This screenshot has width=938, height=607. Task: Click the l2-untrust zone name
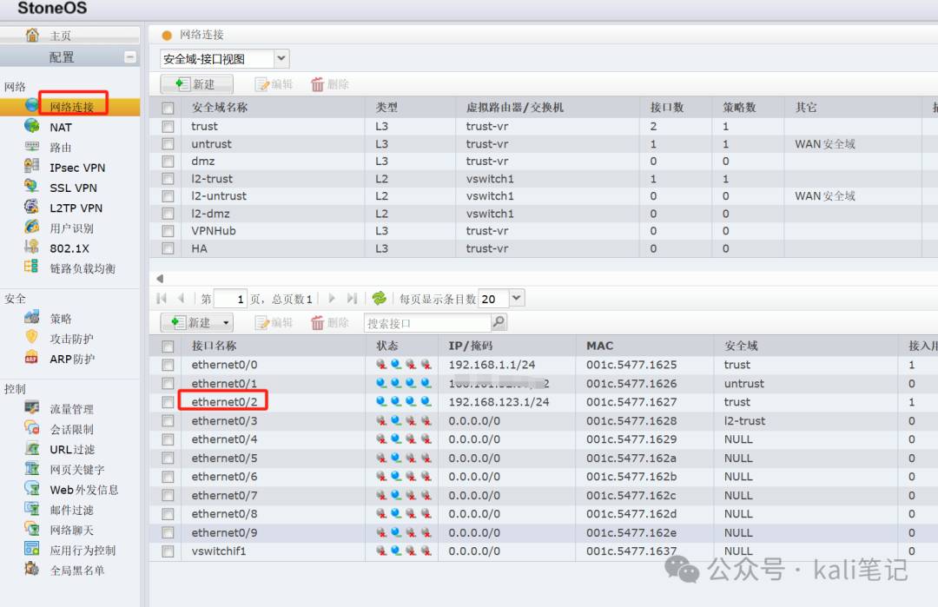point(219,195)
